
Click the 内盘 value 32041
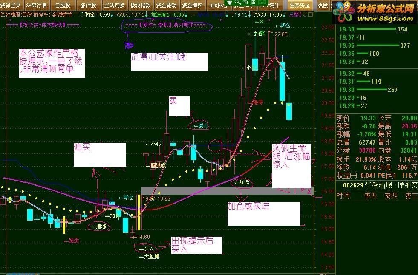(x=409, y=150)
